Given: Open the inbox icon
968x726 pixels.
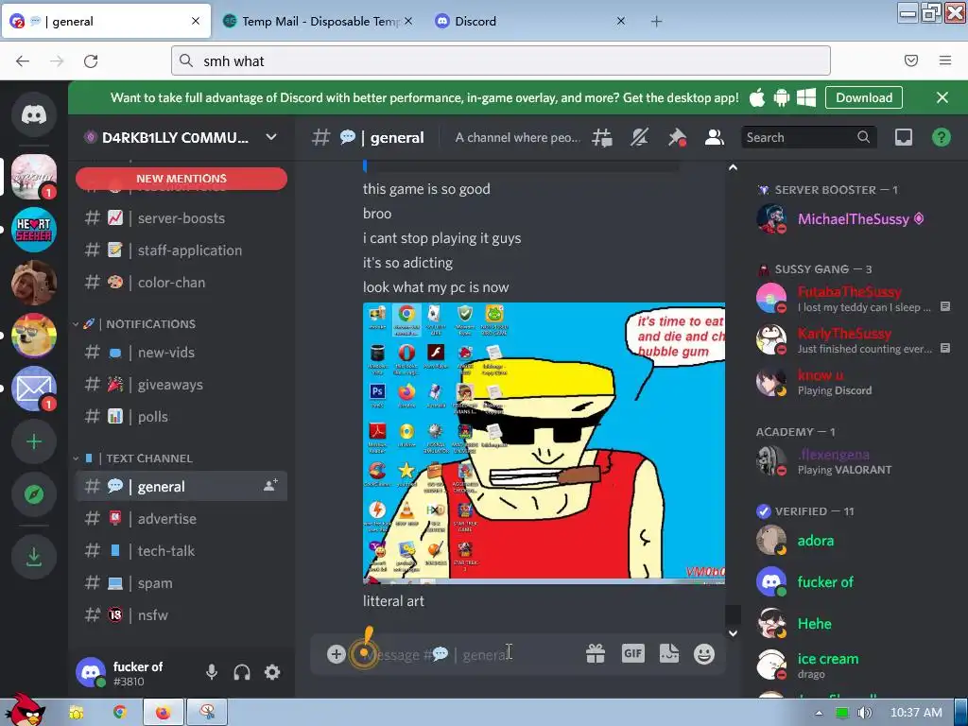Looking at the screenshot, I should (x=904, y=137).
